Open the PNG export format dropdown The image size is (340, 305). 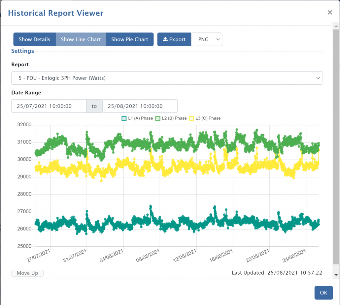[x=207, y=39]
